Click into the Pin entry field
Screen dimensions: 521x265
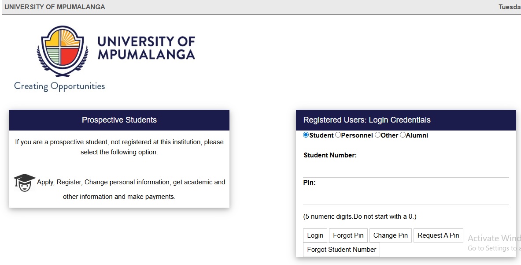click(x=406, y=197)
